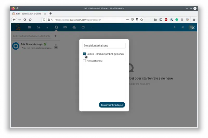Screen dimensions: 208x138
Task: Open the Files app icon in Nextcloud header
Action: point(29,27)
